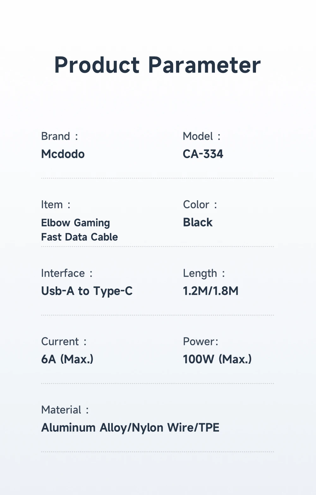Select the Color label
The height and width of the screenshot is (495, 316).
coord(200,205)
